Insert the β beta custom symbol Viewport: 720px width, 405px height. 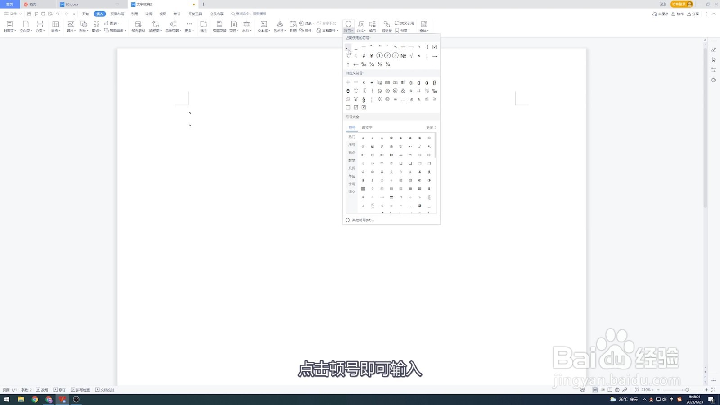[435, 82]
